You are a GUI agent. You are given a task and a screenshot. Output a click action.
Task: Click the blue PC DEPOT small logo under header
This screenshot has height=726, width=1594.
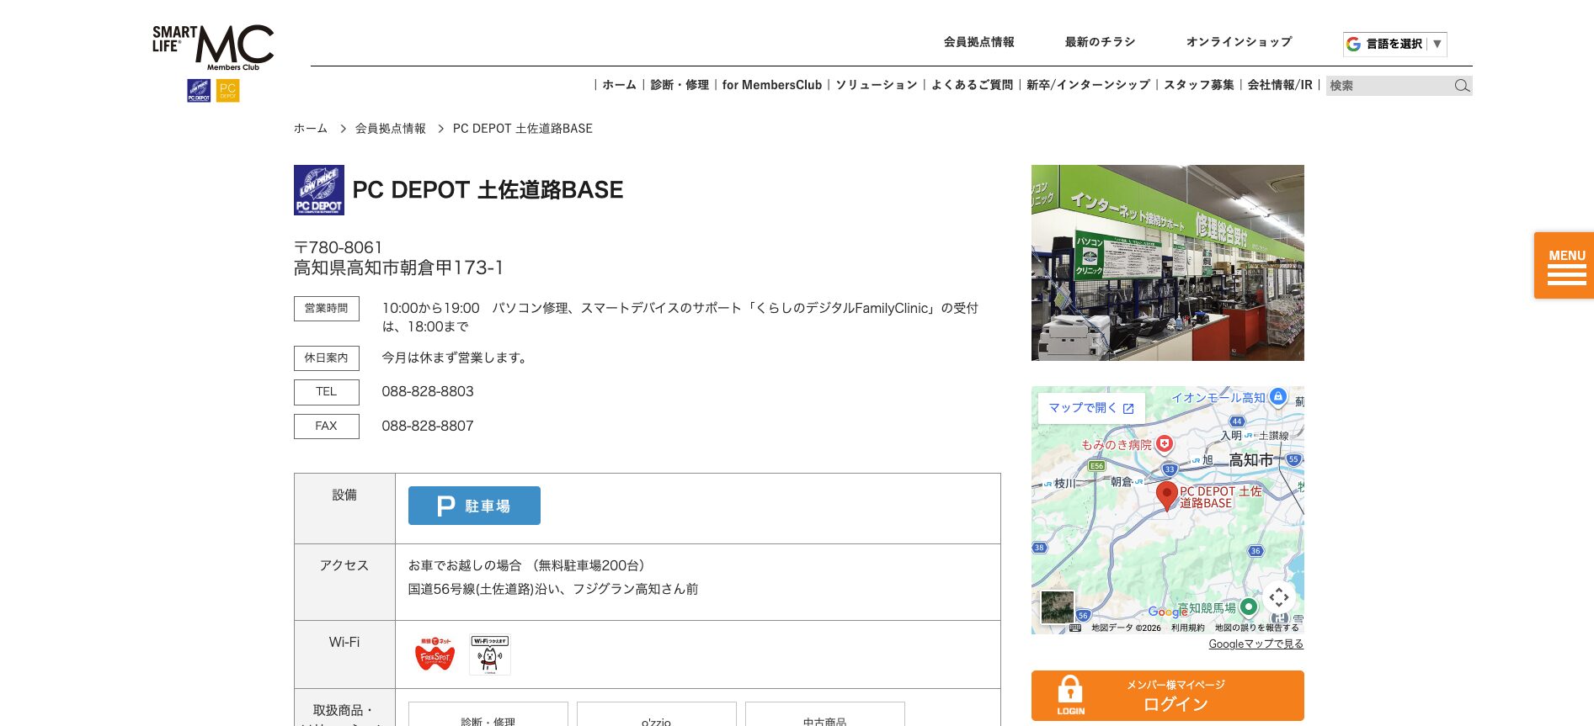(x=199, y=91)
